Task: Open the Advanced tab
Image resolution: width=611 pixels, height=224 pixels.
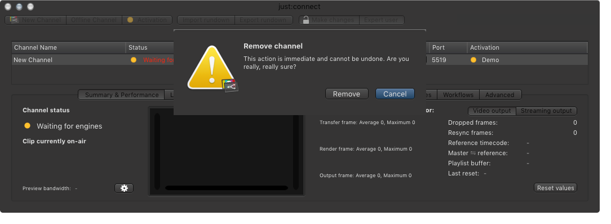Action: tap(500, 95)
